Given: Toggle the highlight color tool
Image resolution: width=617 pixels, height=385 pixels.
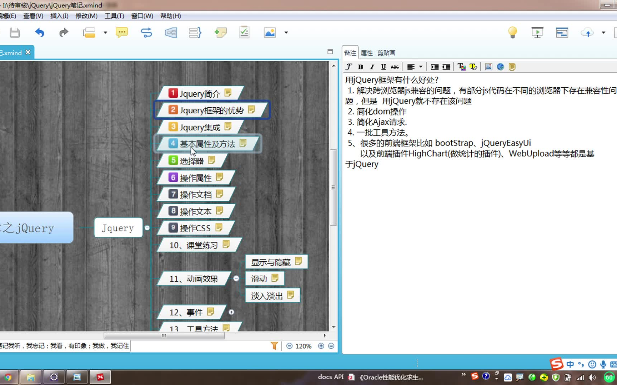Looking at the screenshot, I should tap(473, 67).
